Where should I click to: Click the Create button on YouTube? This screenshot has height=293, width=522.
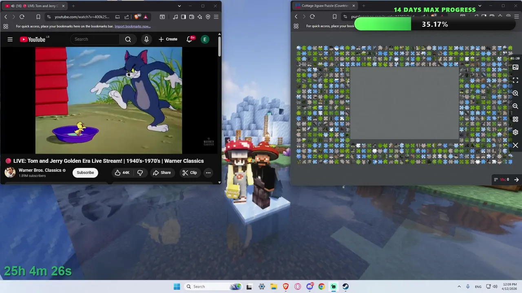tap(168, 39)
